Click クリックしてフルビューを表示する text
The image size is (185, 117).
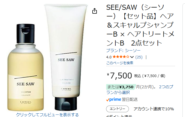pyautogui.click(x=47, y=114)
